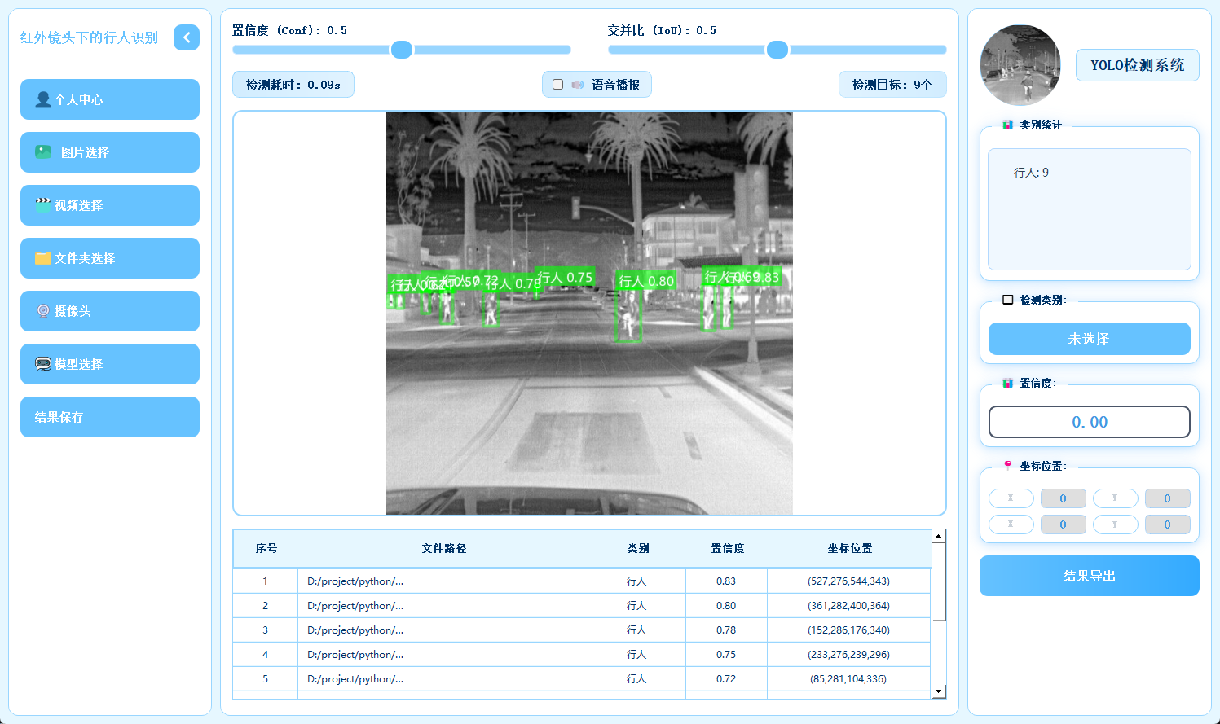
Task: Open the 未选择 category dropdown
Action: (1090, 339)
